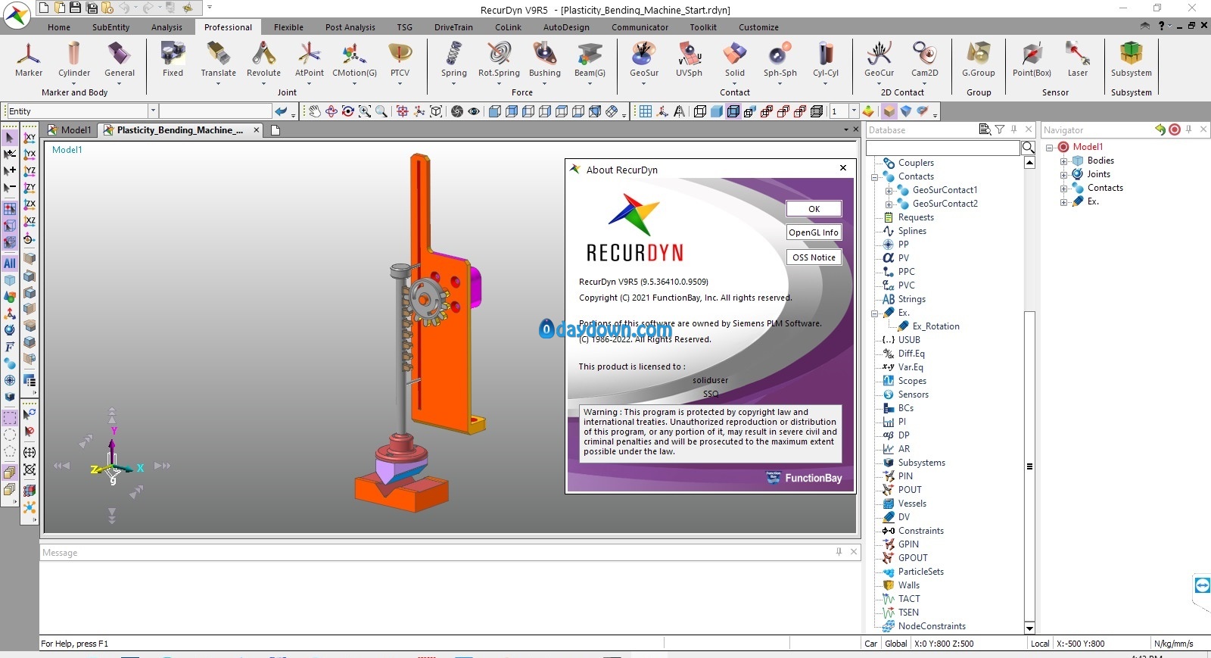Screen dimensions: 1211x658
Task: Select the GeoCur 2D contact tool
Action: [879, 59]
